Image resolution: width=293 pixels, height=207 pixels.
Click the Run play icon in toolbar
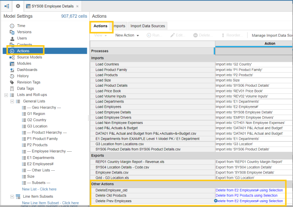coord(149,35)
